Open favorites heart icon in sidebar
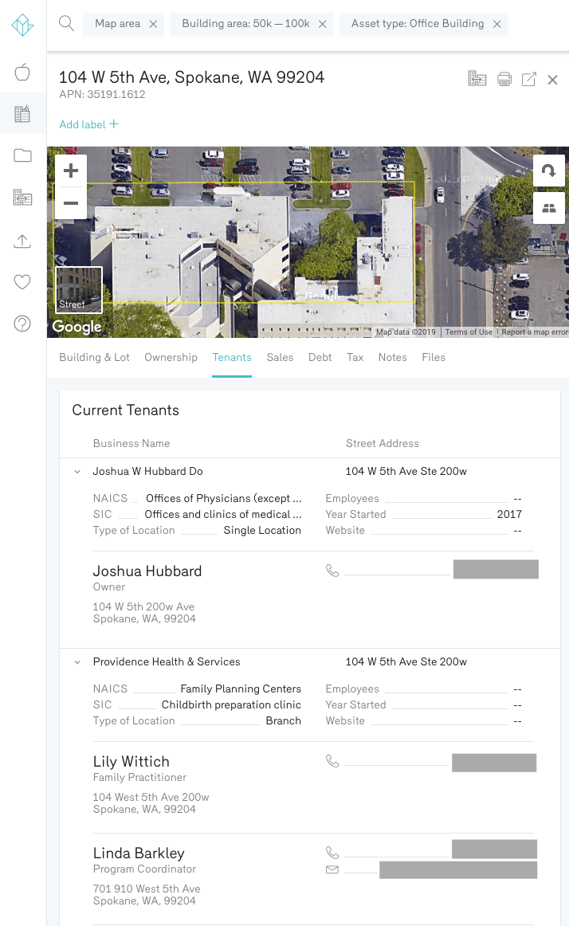 [22, 281]
